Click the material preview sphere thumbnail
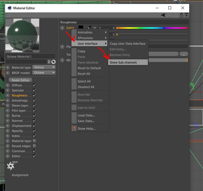 click(x=23, y=35)
